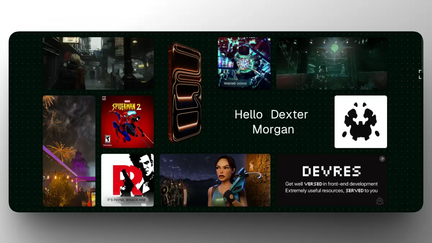
Task: Select the Lara Croft Tomb Raider image
Action: (x=215, y=180)
